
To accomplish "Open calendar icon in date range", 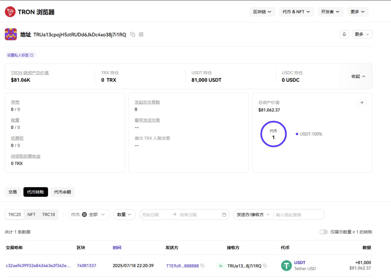I will 224,215.
